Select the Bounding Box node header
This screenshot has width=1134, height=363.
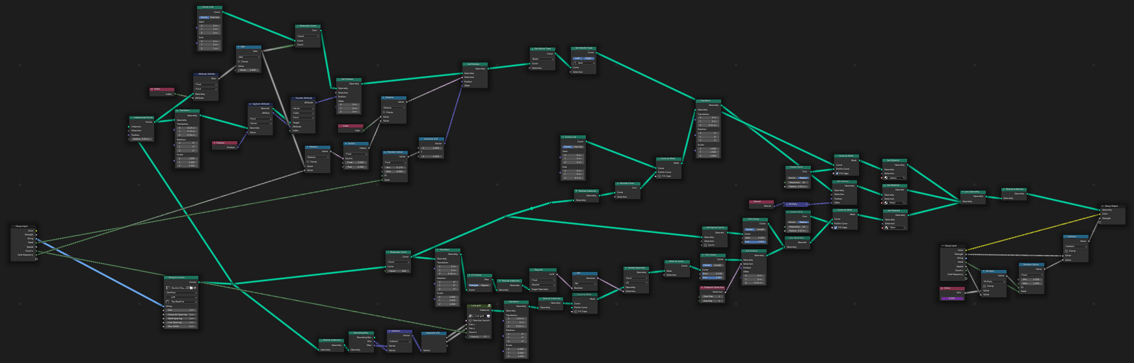361,333
